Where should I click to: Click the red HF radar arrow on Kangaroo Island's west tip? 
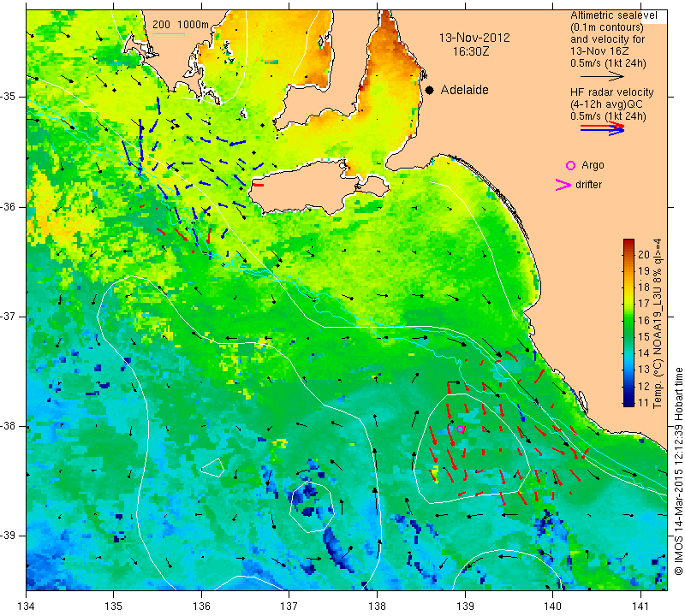(x=259, y=185)
